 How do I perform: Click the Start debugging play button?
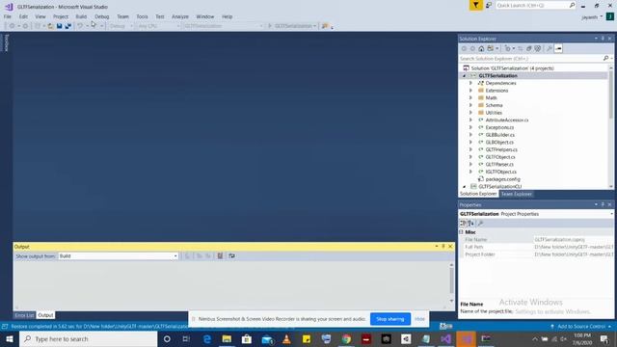coord(270,26)
